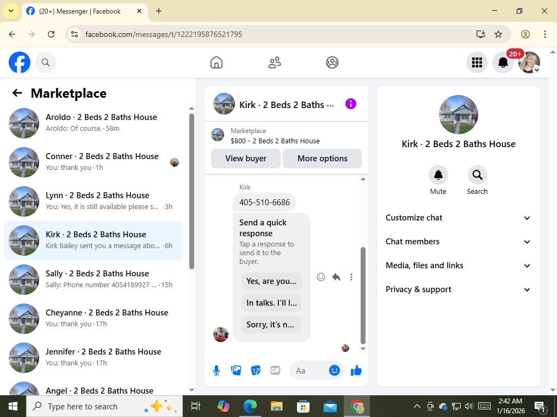This screenshot has width=557, height=417.
Task: Open the account profile picture menu
Action: point(529,62)
